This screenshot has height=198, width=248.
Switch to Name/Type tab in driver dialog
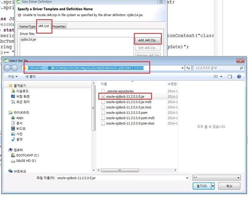coord(27,26)
